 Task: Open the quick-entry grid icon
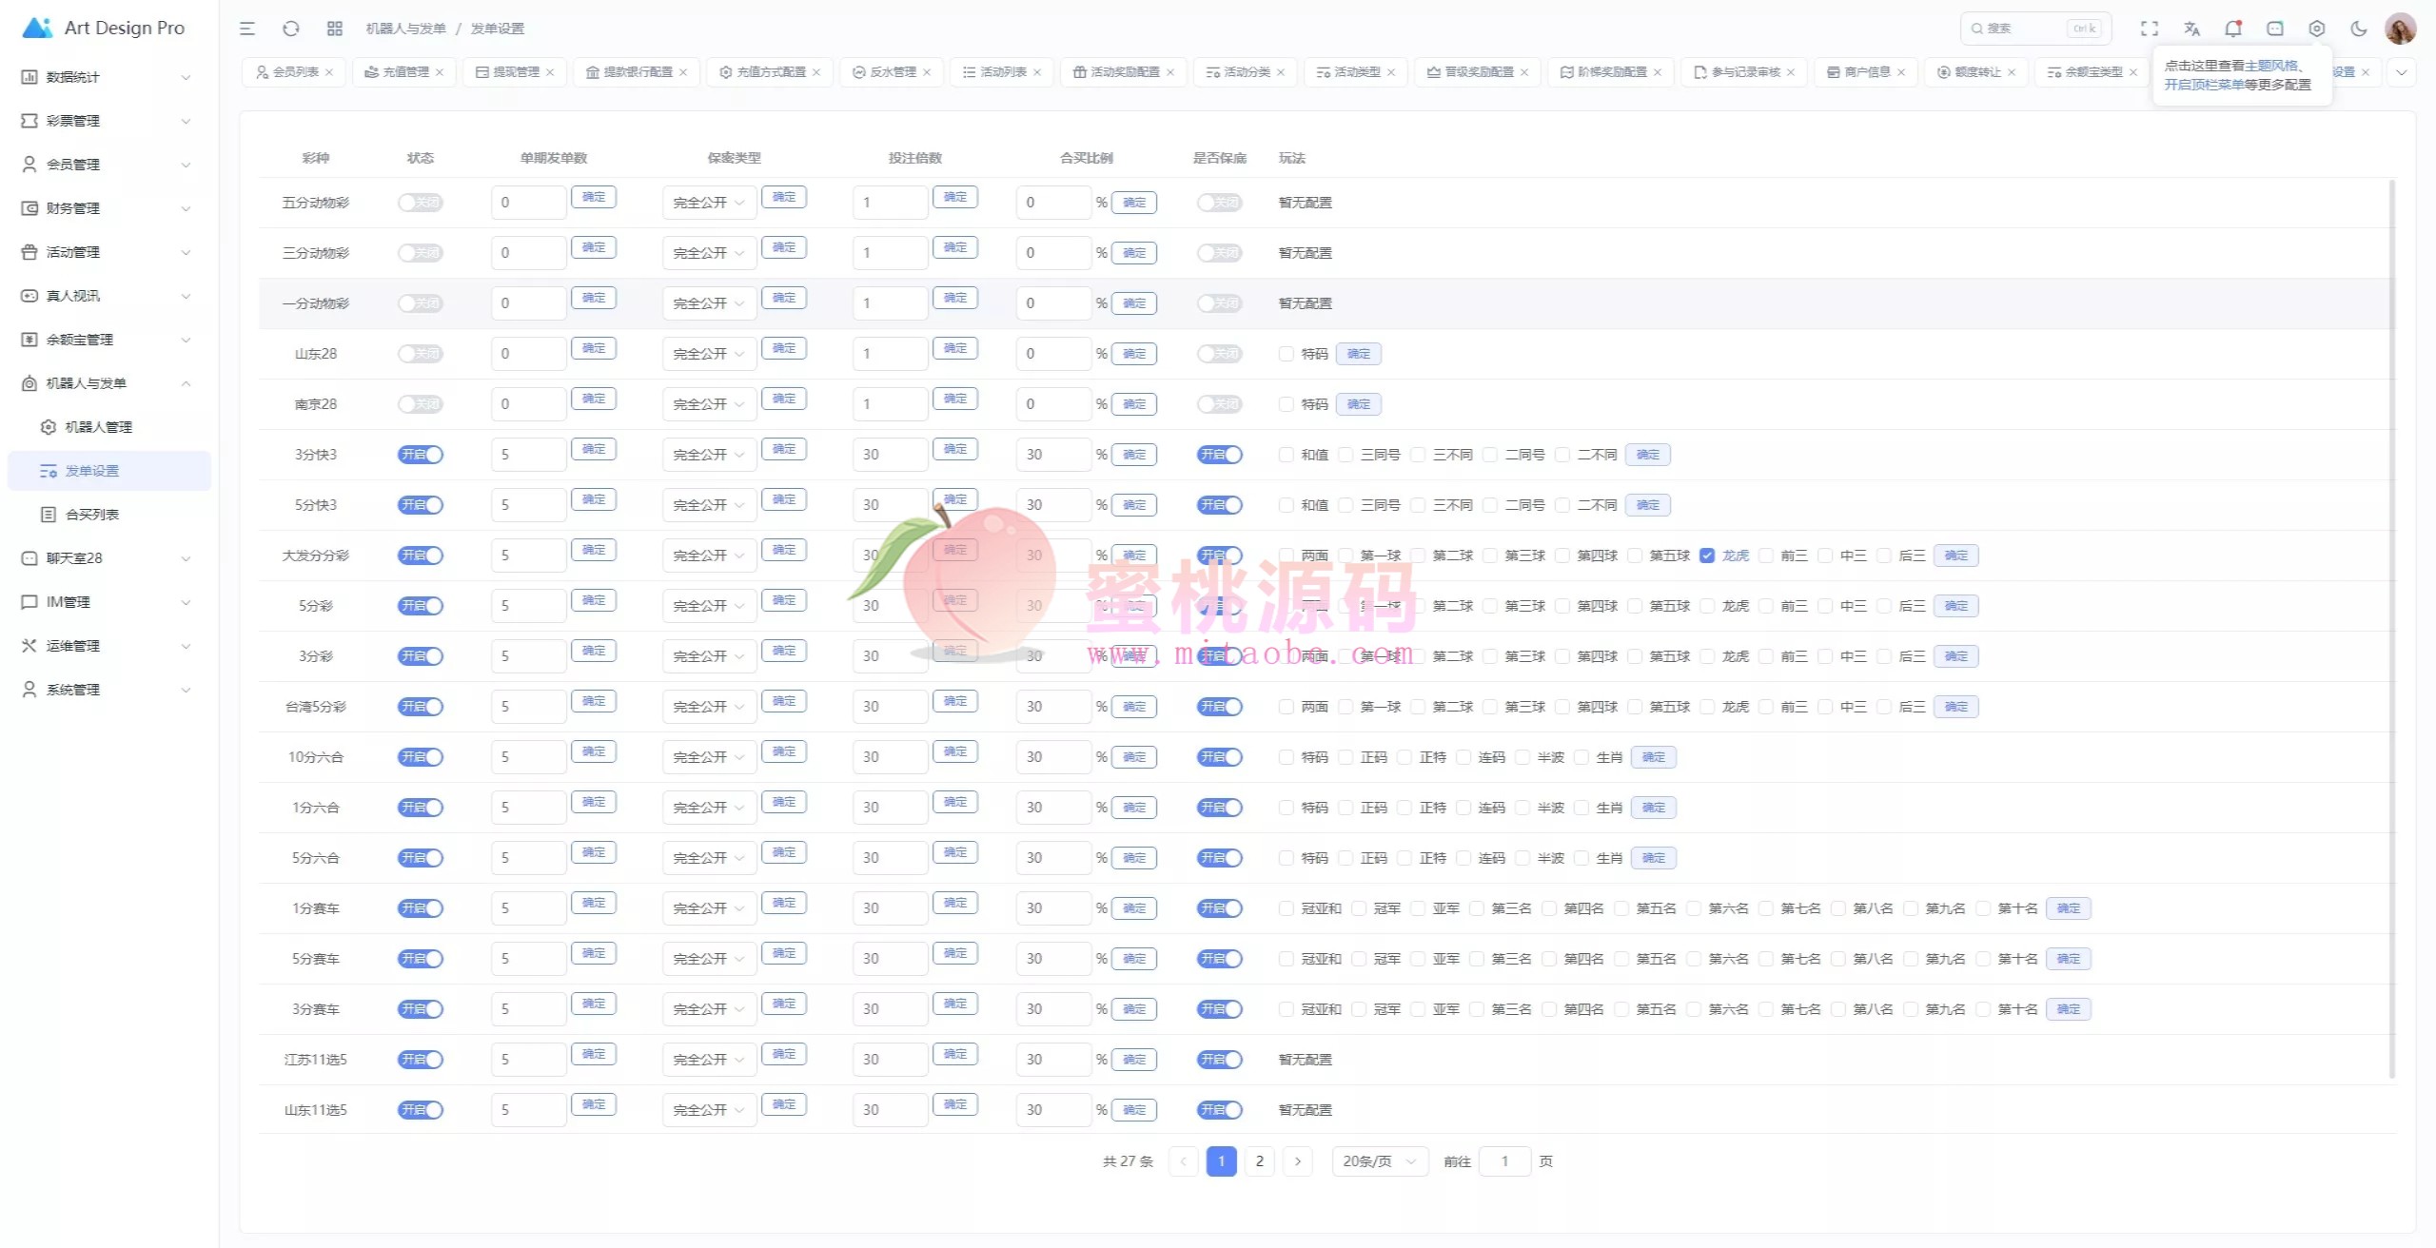point(335,29)
